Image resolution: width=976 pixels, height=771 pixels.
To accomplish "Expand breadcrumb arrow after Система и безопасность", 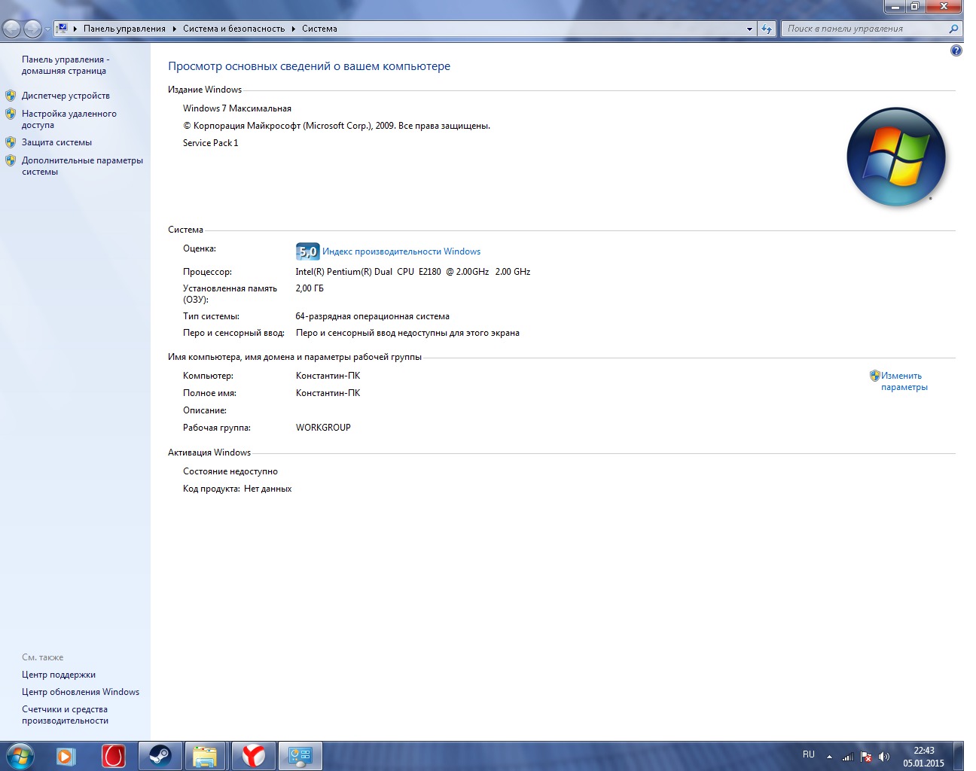I will (293, 29).
